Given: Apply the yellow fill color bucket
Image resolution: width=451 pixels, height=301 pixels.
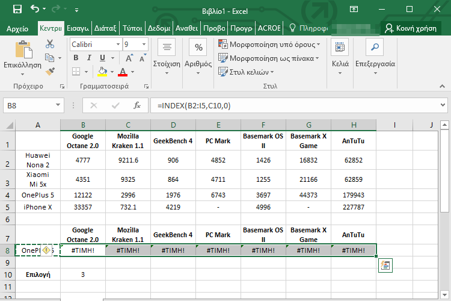Looking at the screenshot, I should click(102, 72).
